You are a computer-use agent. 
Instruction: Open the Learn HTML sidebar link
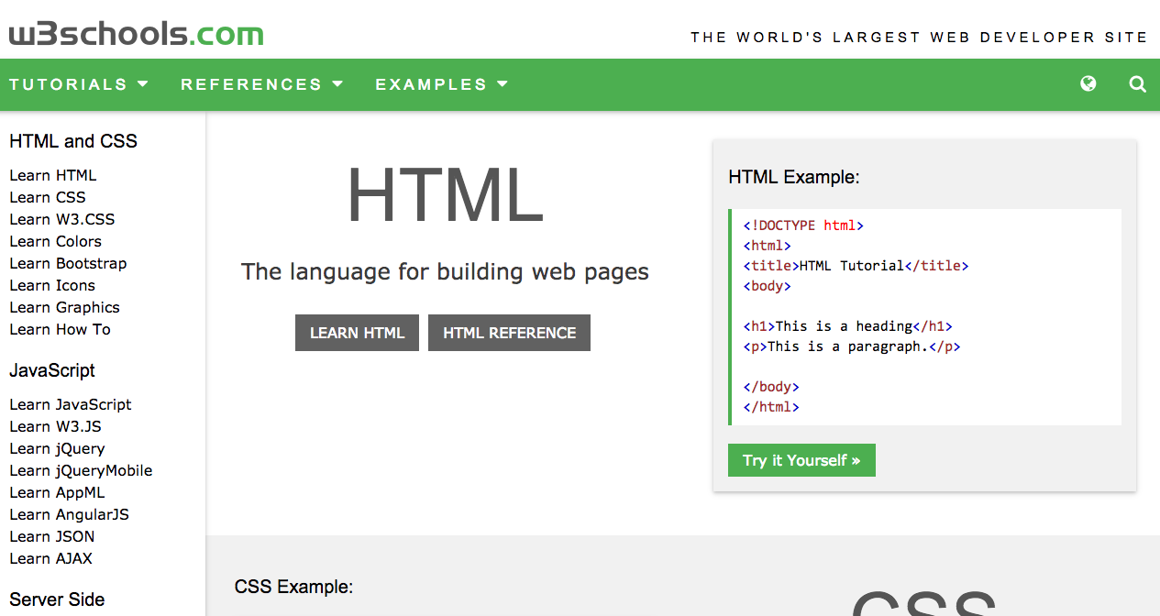[52, 175]
